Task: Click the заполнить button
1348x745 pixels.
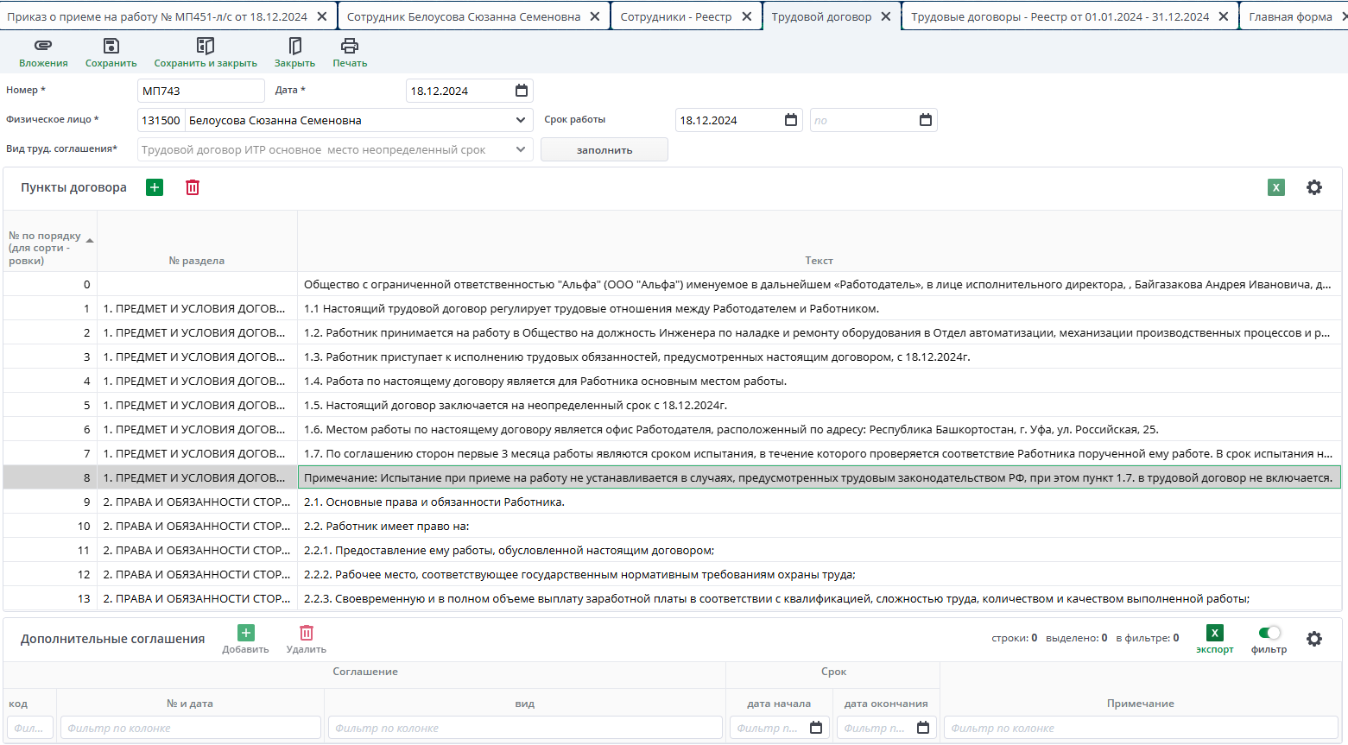Action: pos(604,149)
